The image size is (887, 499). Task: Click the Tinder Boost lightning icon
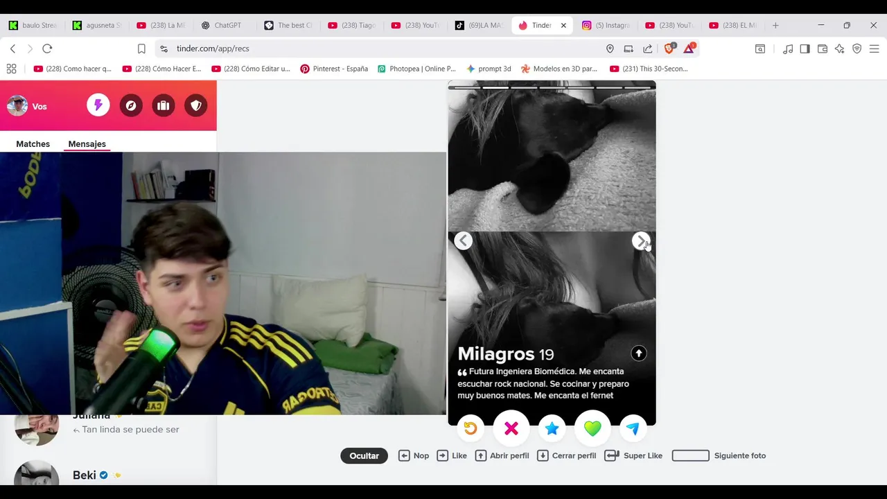click(x=98, y=105)
